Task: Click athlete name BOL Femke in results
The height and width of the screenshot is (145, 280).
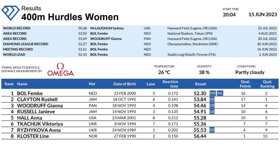Action: (30, 93)
